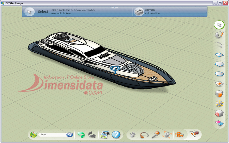Open the 3DVIA logo menu button
Screen dimensions: 229x143
pyautogui.click(x=33, y=134)
